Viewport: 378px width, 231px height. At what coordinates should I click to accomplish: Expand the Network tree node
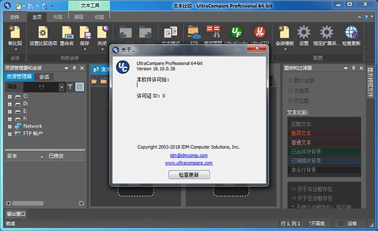(9, 127)
